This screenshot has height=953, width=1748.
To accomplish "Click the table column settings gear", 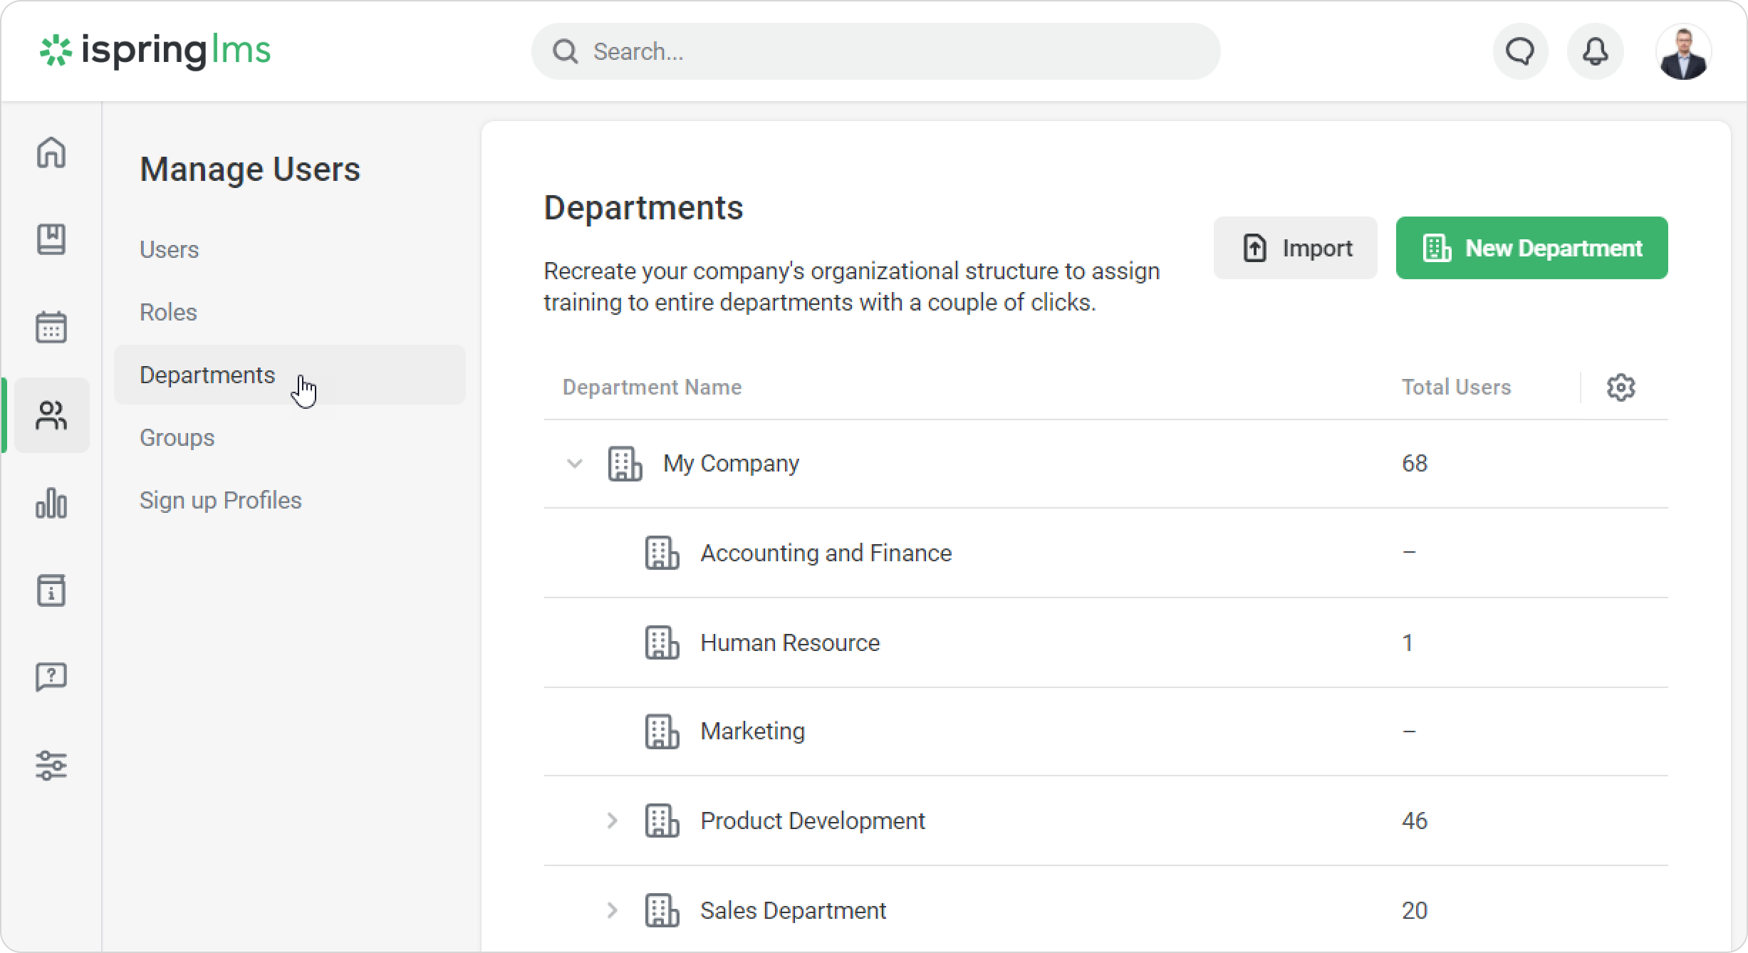I will pos(1620,387).
